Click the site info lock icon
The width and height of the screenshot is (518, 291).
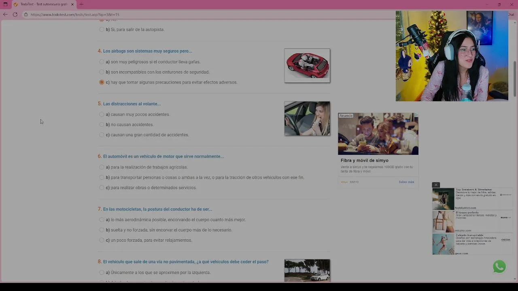25,15
